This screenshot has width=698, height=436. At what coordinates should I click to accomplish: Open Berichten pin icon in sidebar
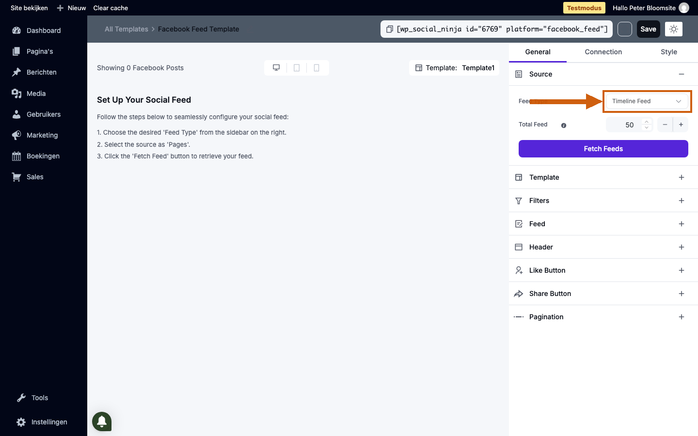pyautogui.click(x=16, y=72)
